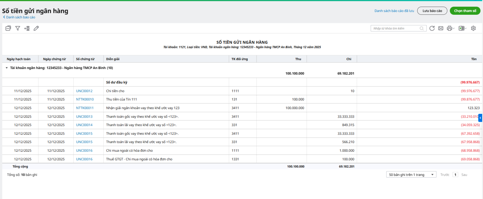Expand the blue side panel arrow
The height and width of the screenshot is (199, 483).
480,118
